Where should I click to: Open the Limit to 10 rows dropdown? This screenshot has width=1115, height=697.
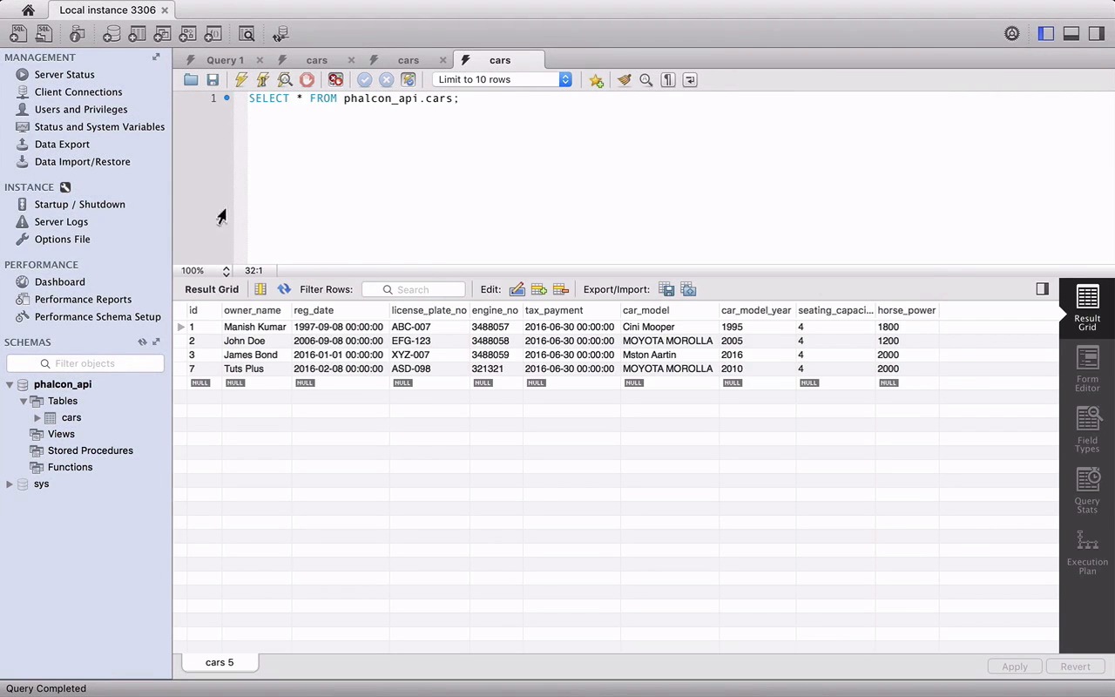click(x=502, y=79)
